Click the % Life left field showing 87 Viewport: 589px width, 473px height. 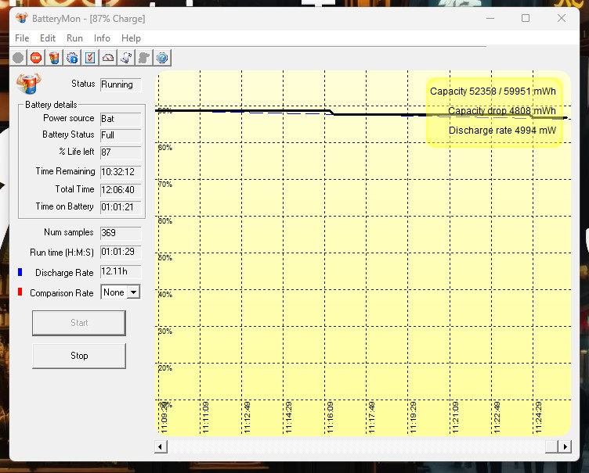coord(121,152)
